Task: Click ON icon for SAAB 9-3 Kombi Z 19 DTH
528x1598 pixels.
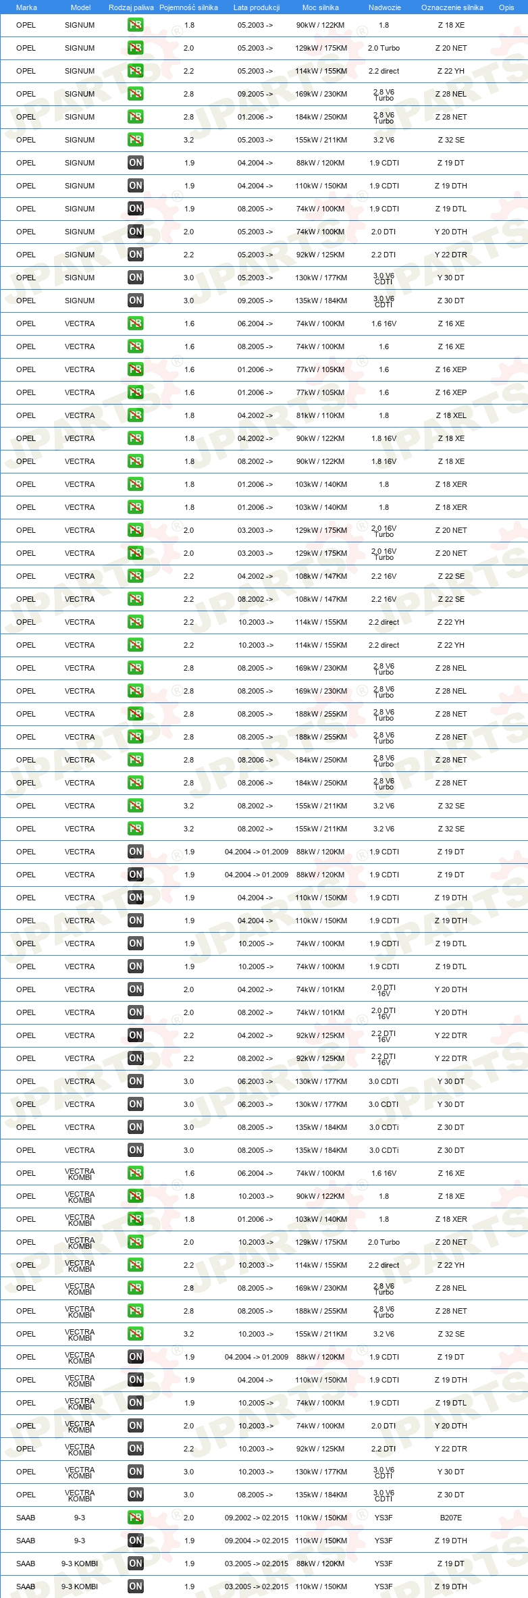Action: (135, 1587)
